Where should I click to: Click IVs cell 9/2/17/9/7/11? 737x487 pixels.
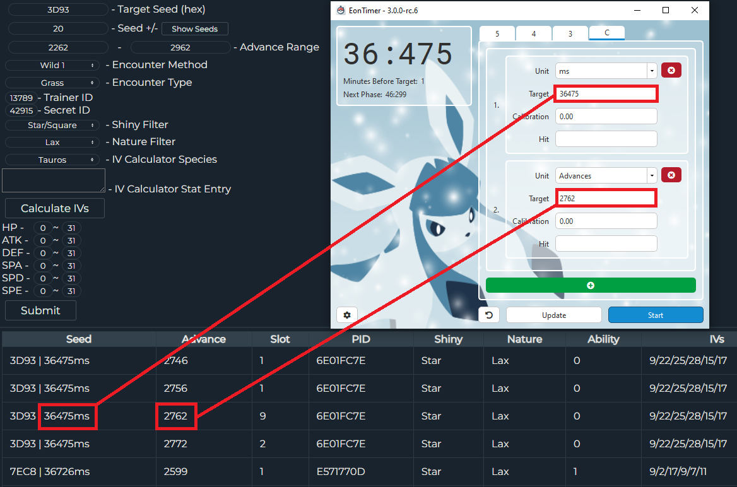[678, 471]
